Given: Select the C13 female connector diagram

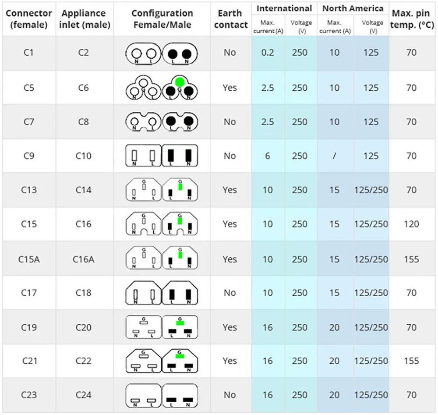Looking at the screenshot, I should [144, 190].
